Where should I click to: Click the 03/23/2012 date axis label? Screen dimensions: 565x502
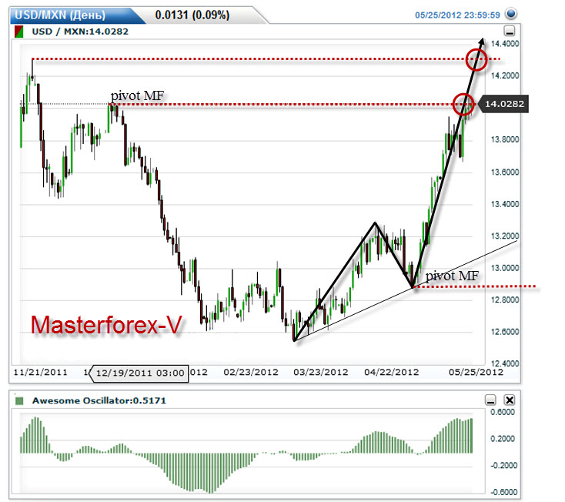[x=321, y=373]
